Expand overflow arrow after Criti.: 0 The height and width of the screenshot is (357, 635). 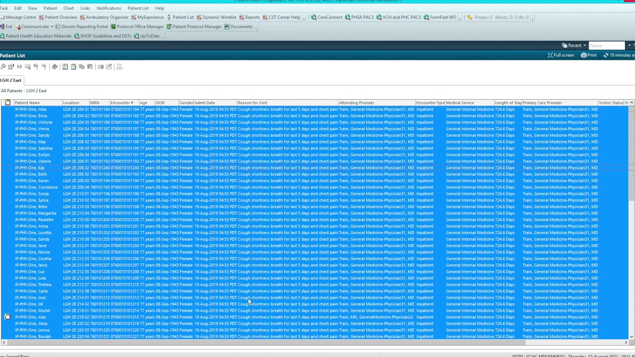[x=532, y=17]
